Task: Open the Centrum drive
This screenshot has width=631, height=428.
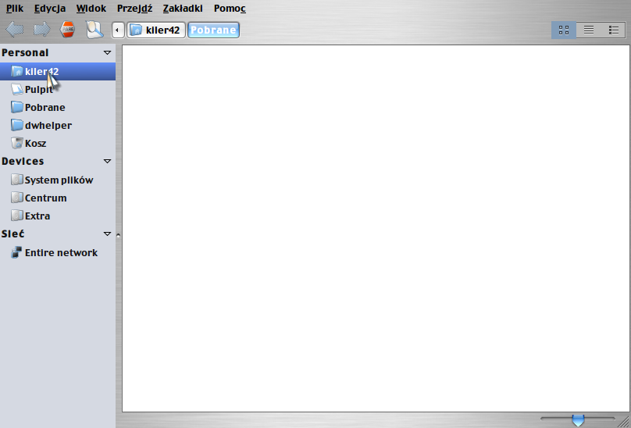Action: (58, 198)
